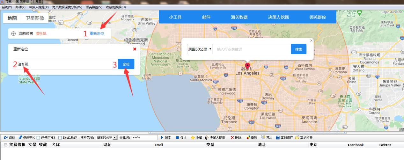Viewport: 404px width, 160px height.
Task: Check the select-all box in table header
Action: click(5, 145)
